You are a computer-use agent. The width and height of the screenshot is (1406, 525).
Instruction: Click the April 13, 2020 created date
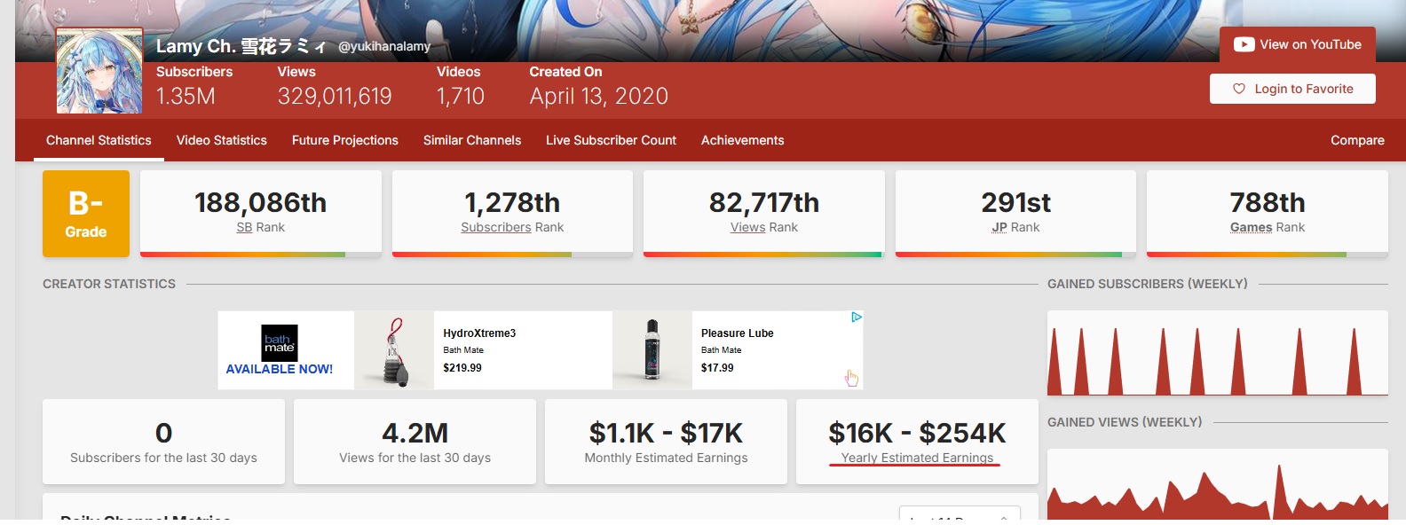[x=599, y=96]
